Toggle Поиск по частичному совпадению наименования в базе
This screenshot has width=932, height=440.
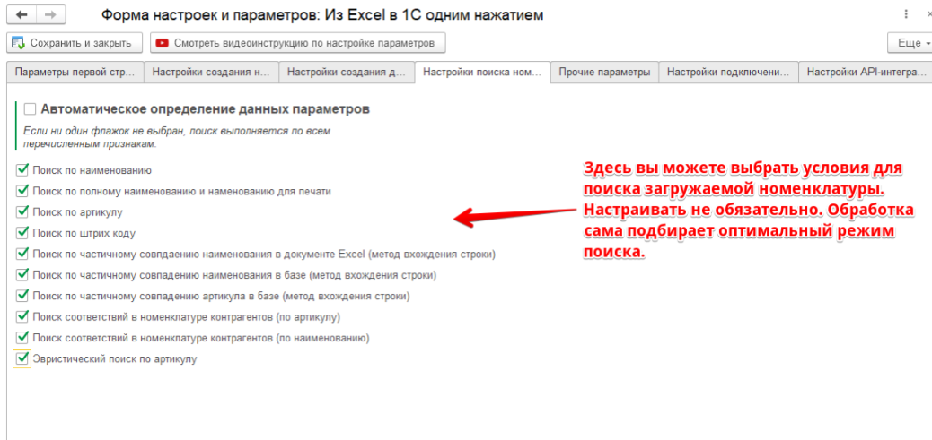point(22,275)
